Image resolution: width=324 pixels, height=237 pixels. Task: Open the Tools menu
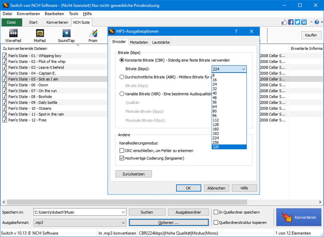[x=73, y=14]
